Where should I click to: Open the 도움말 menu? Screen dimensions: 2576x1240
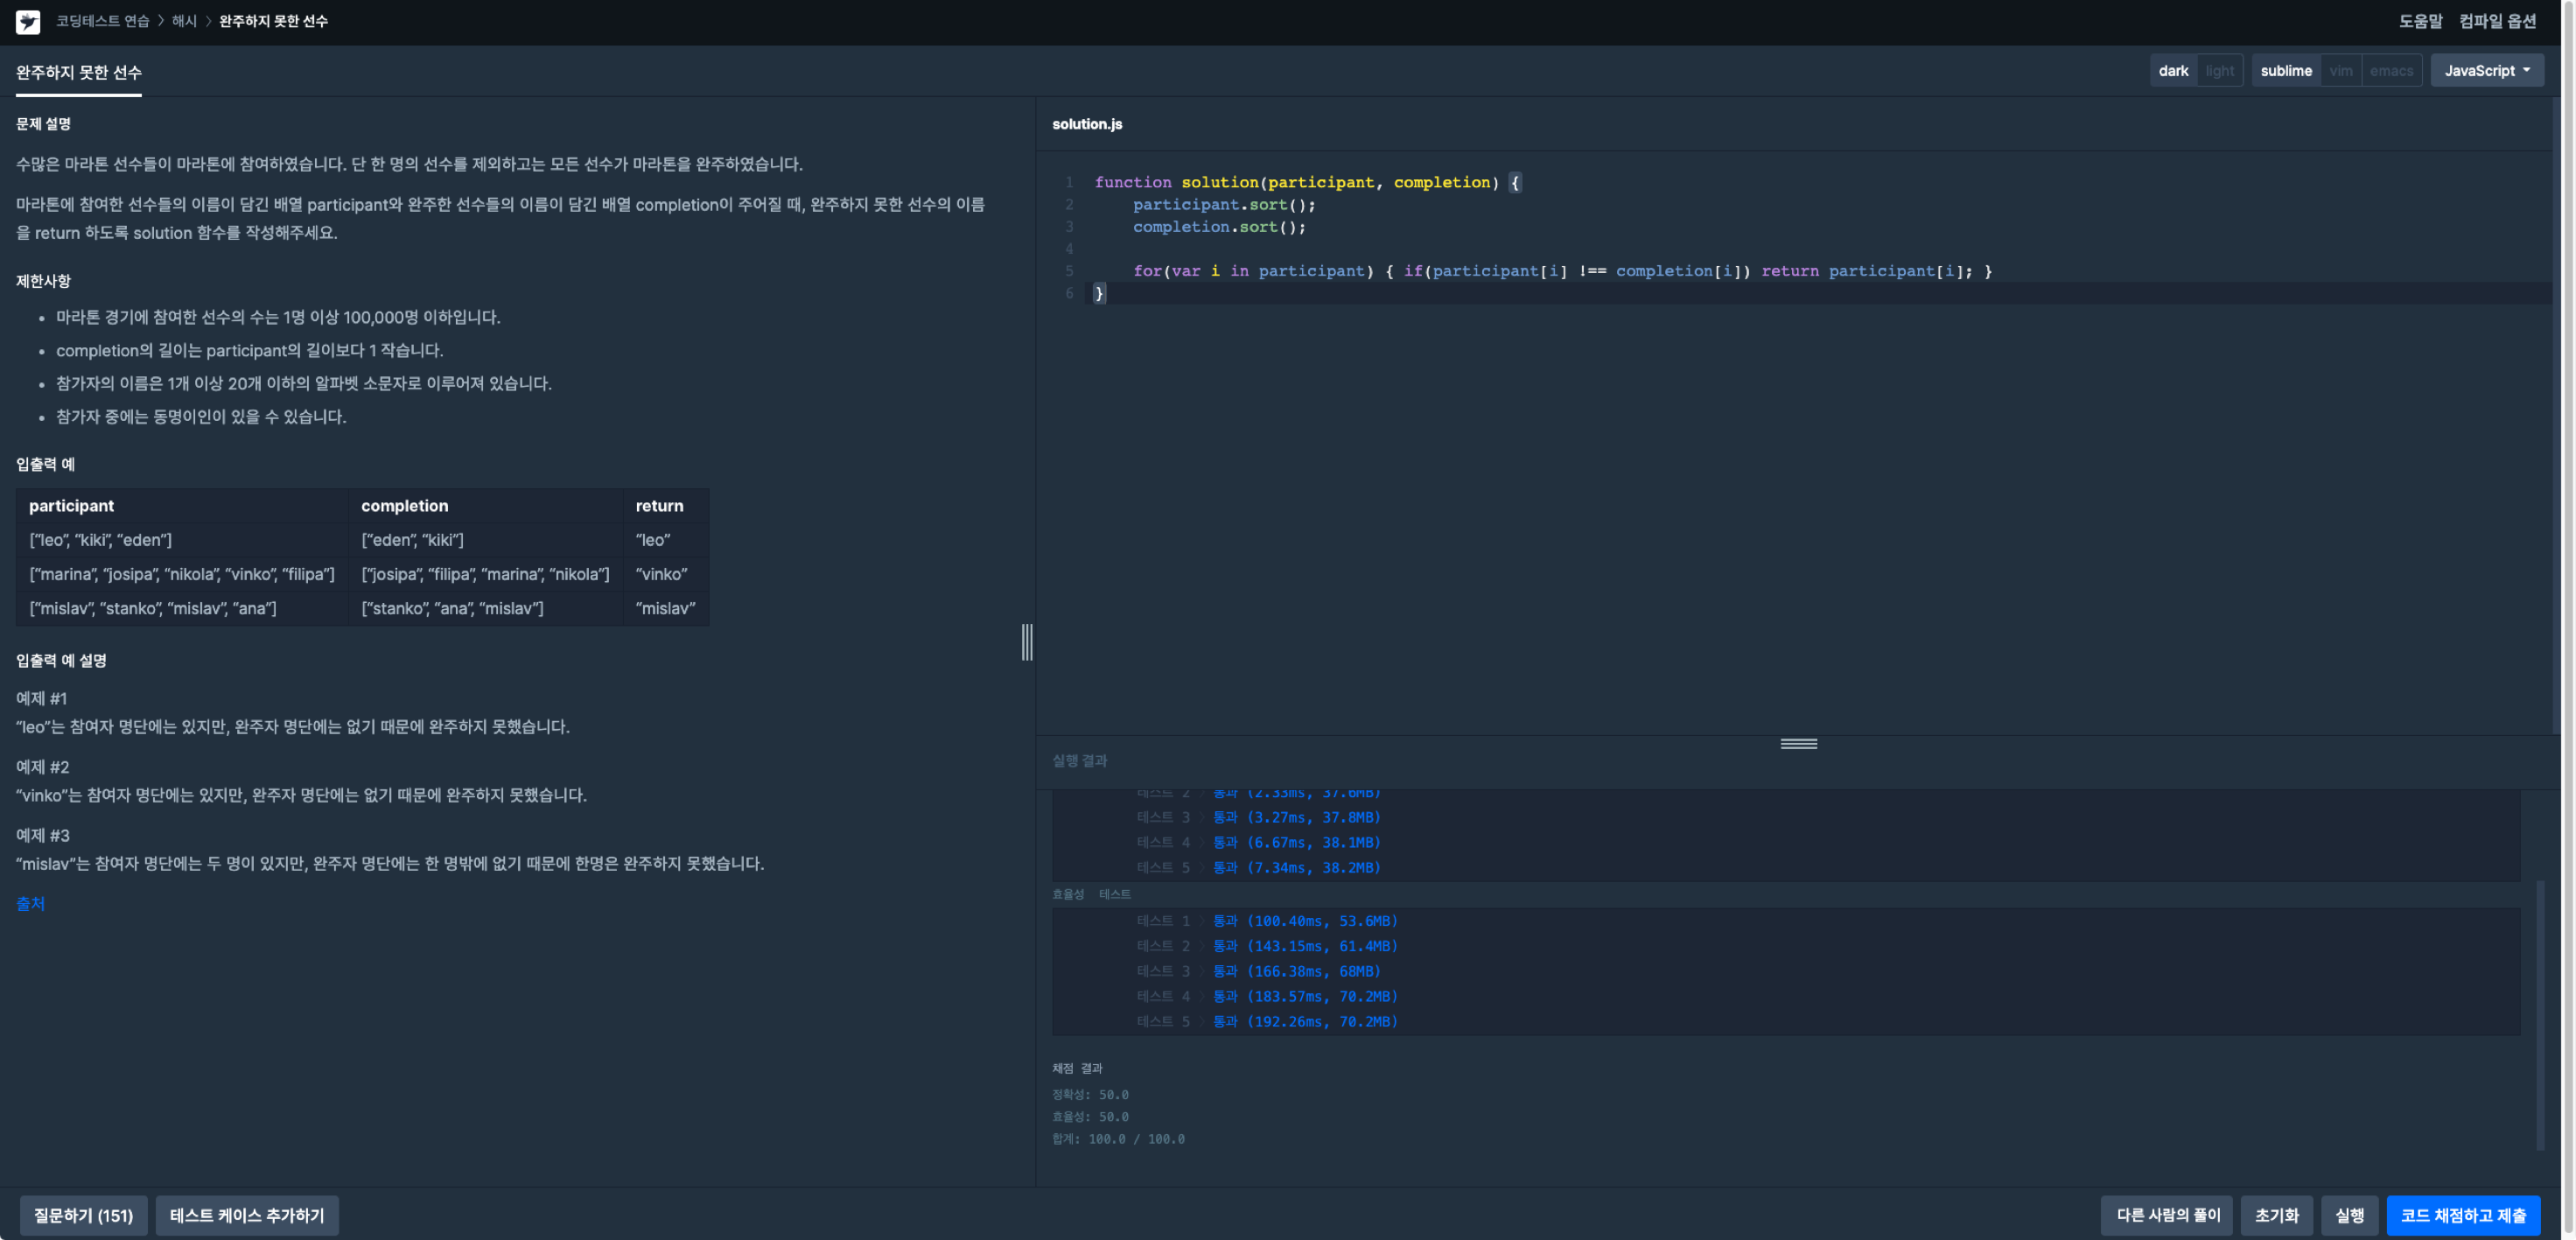pyautogui.click(x=2419, y=21)
